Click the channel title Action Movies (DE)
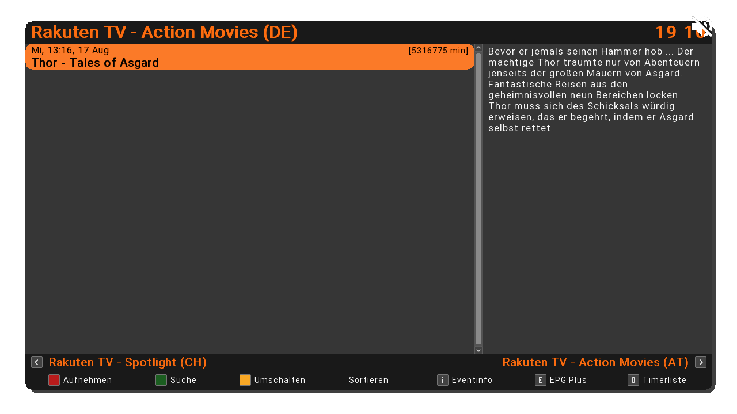 click(x=164, y=32)
